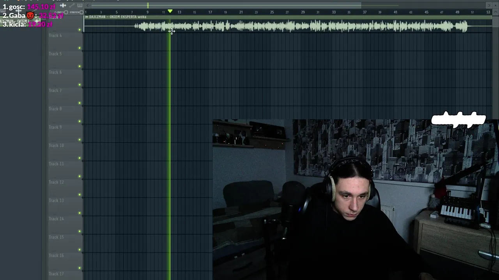Mute Track 4 using its green LED

click(x=80, y=48)
